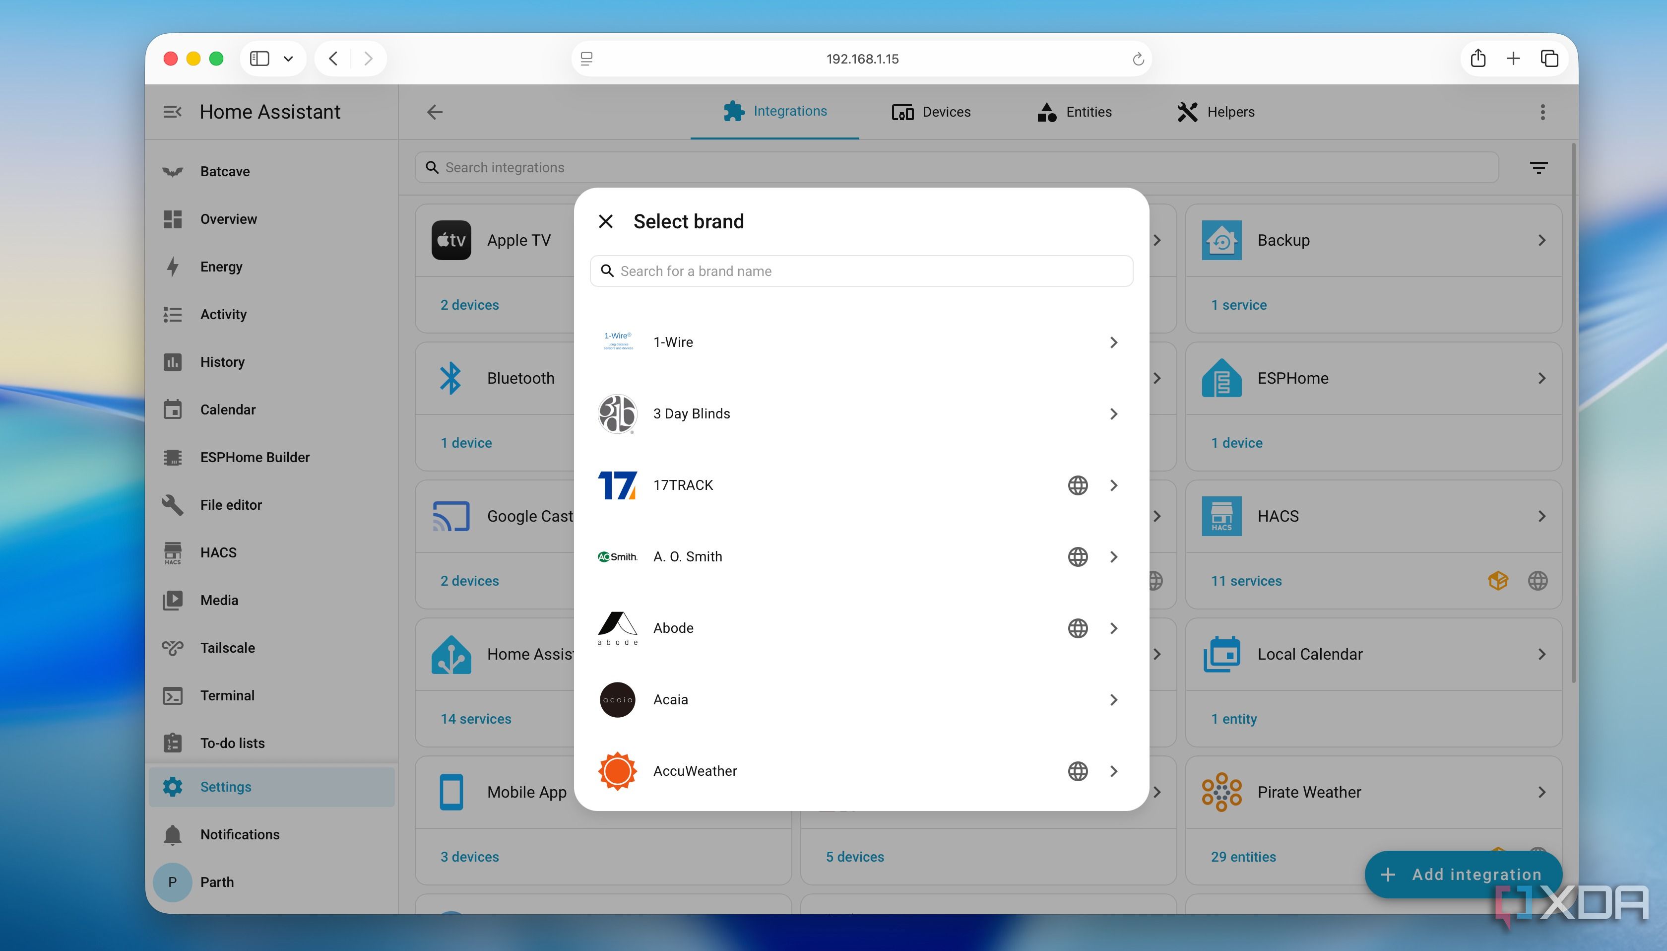1667x951 pixels.
Task: Open Safari's Share button
Action: pyautogui.click(x=1477, y=58)
